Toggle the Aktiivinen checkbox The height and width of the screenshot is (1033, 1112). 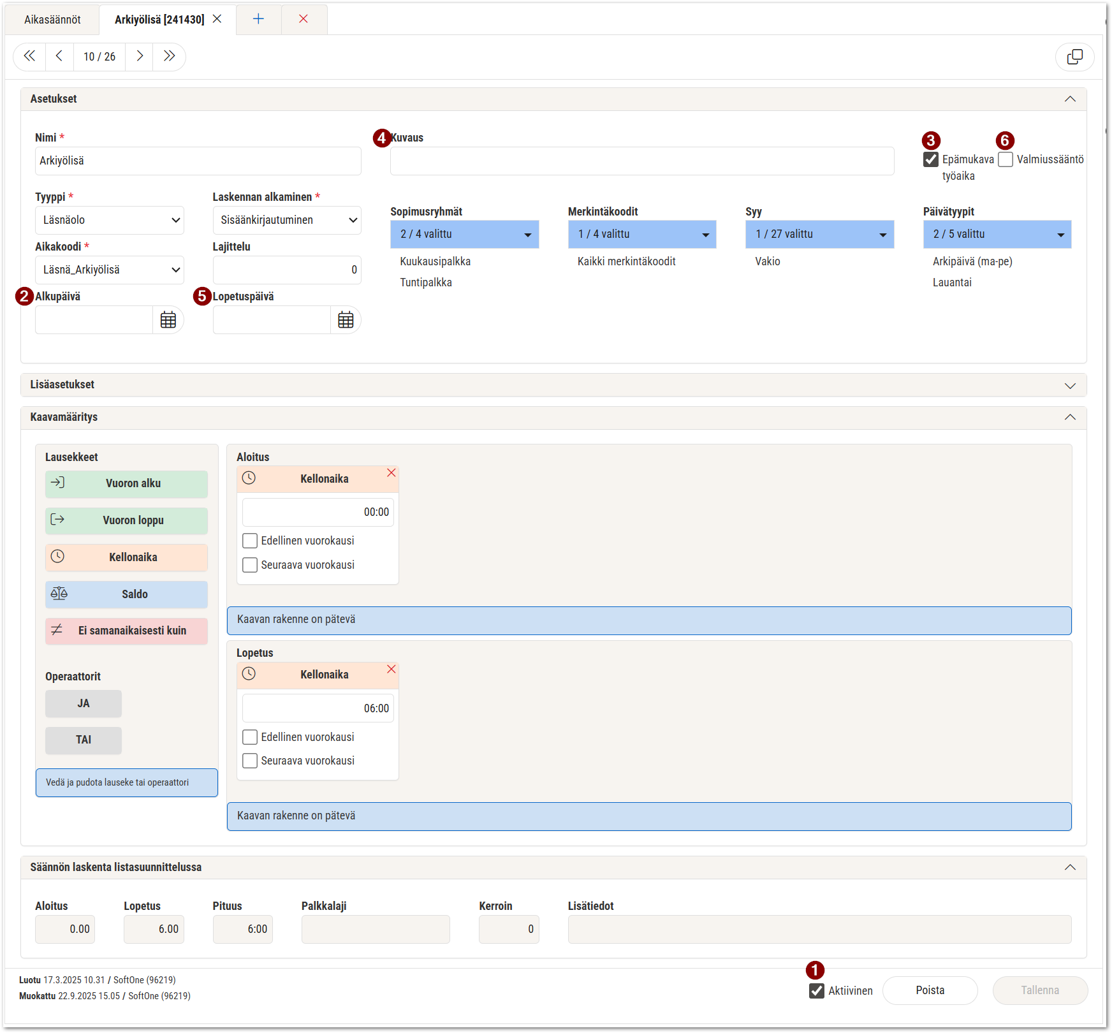click(817, 990)
